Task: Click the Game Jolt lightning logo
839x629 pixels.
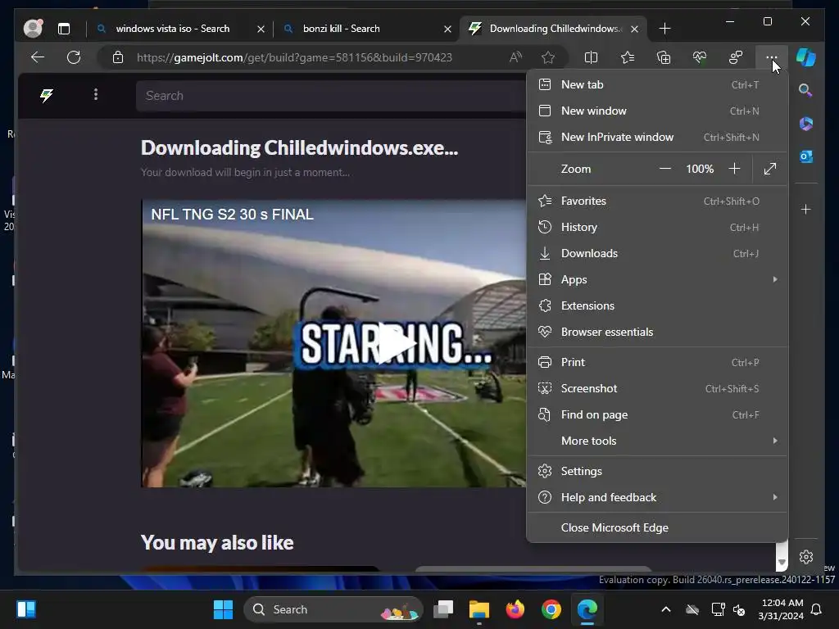Action: pyautogui.click(x=47, y=95)
